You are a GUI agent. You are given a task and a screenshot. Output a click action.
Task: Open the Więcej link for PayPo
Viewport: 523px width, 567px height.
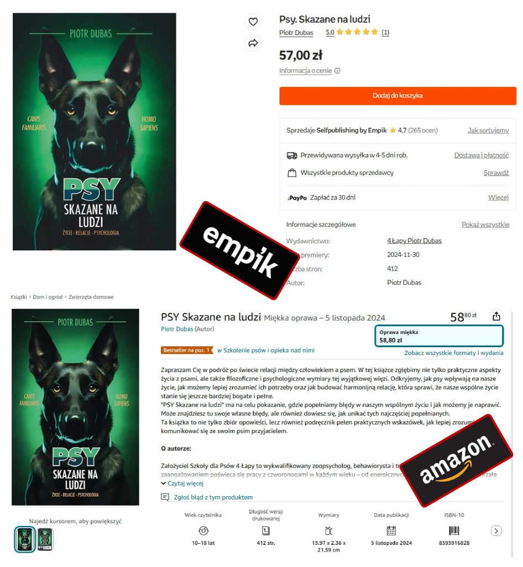pyautogui.click(x=499, y=198)
